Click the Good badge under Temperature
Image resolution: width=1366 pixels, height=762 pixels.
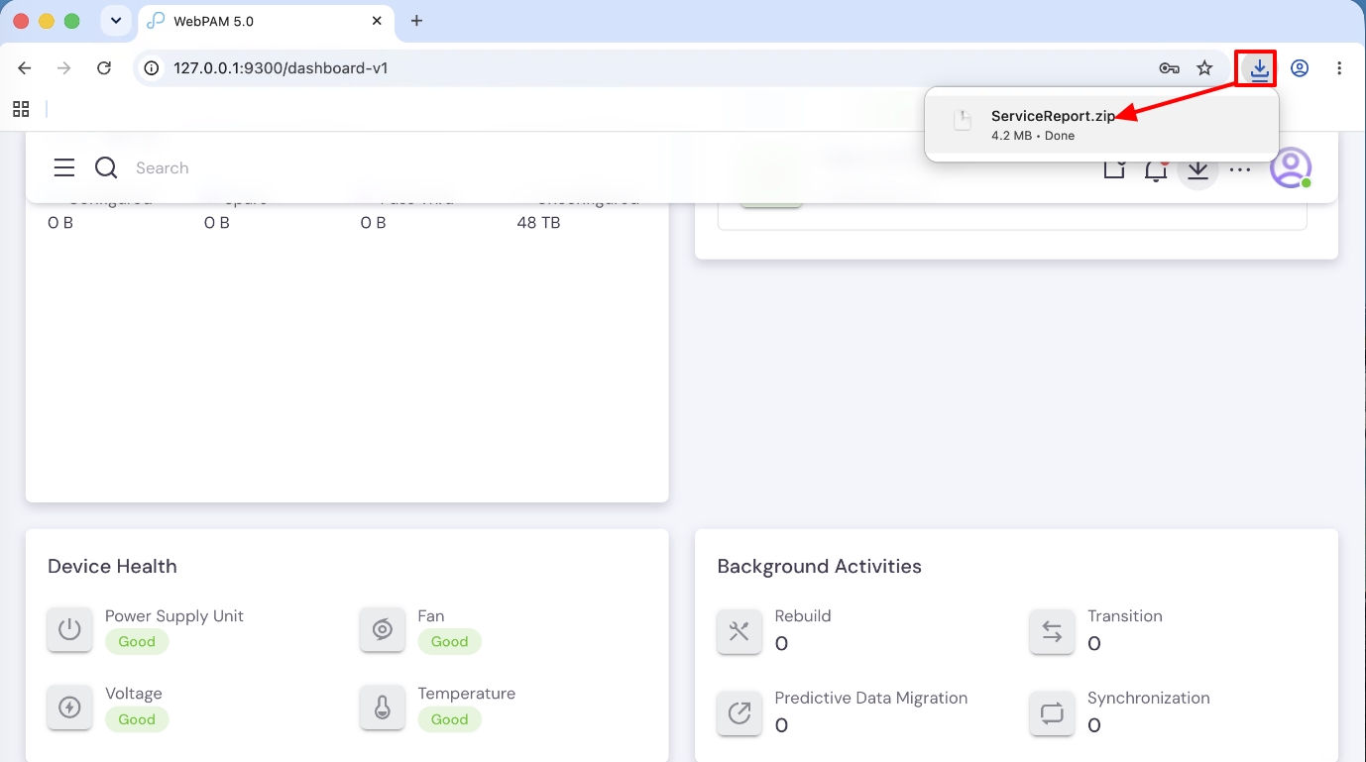click(x=449, y=719)
